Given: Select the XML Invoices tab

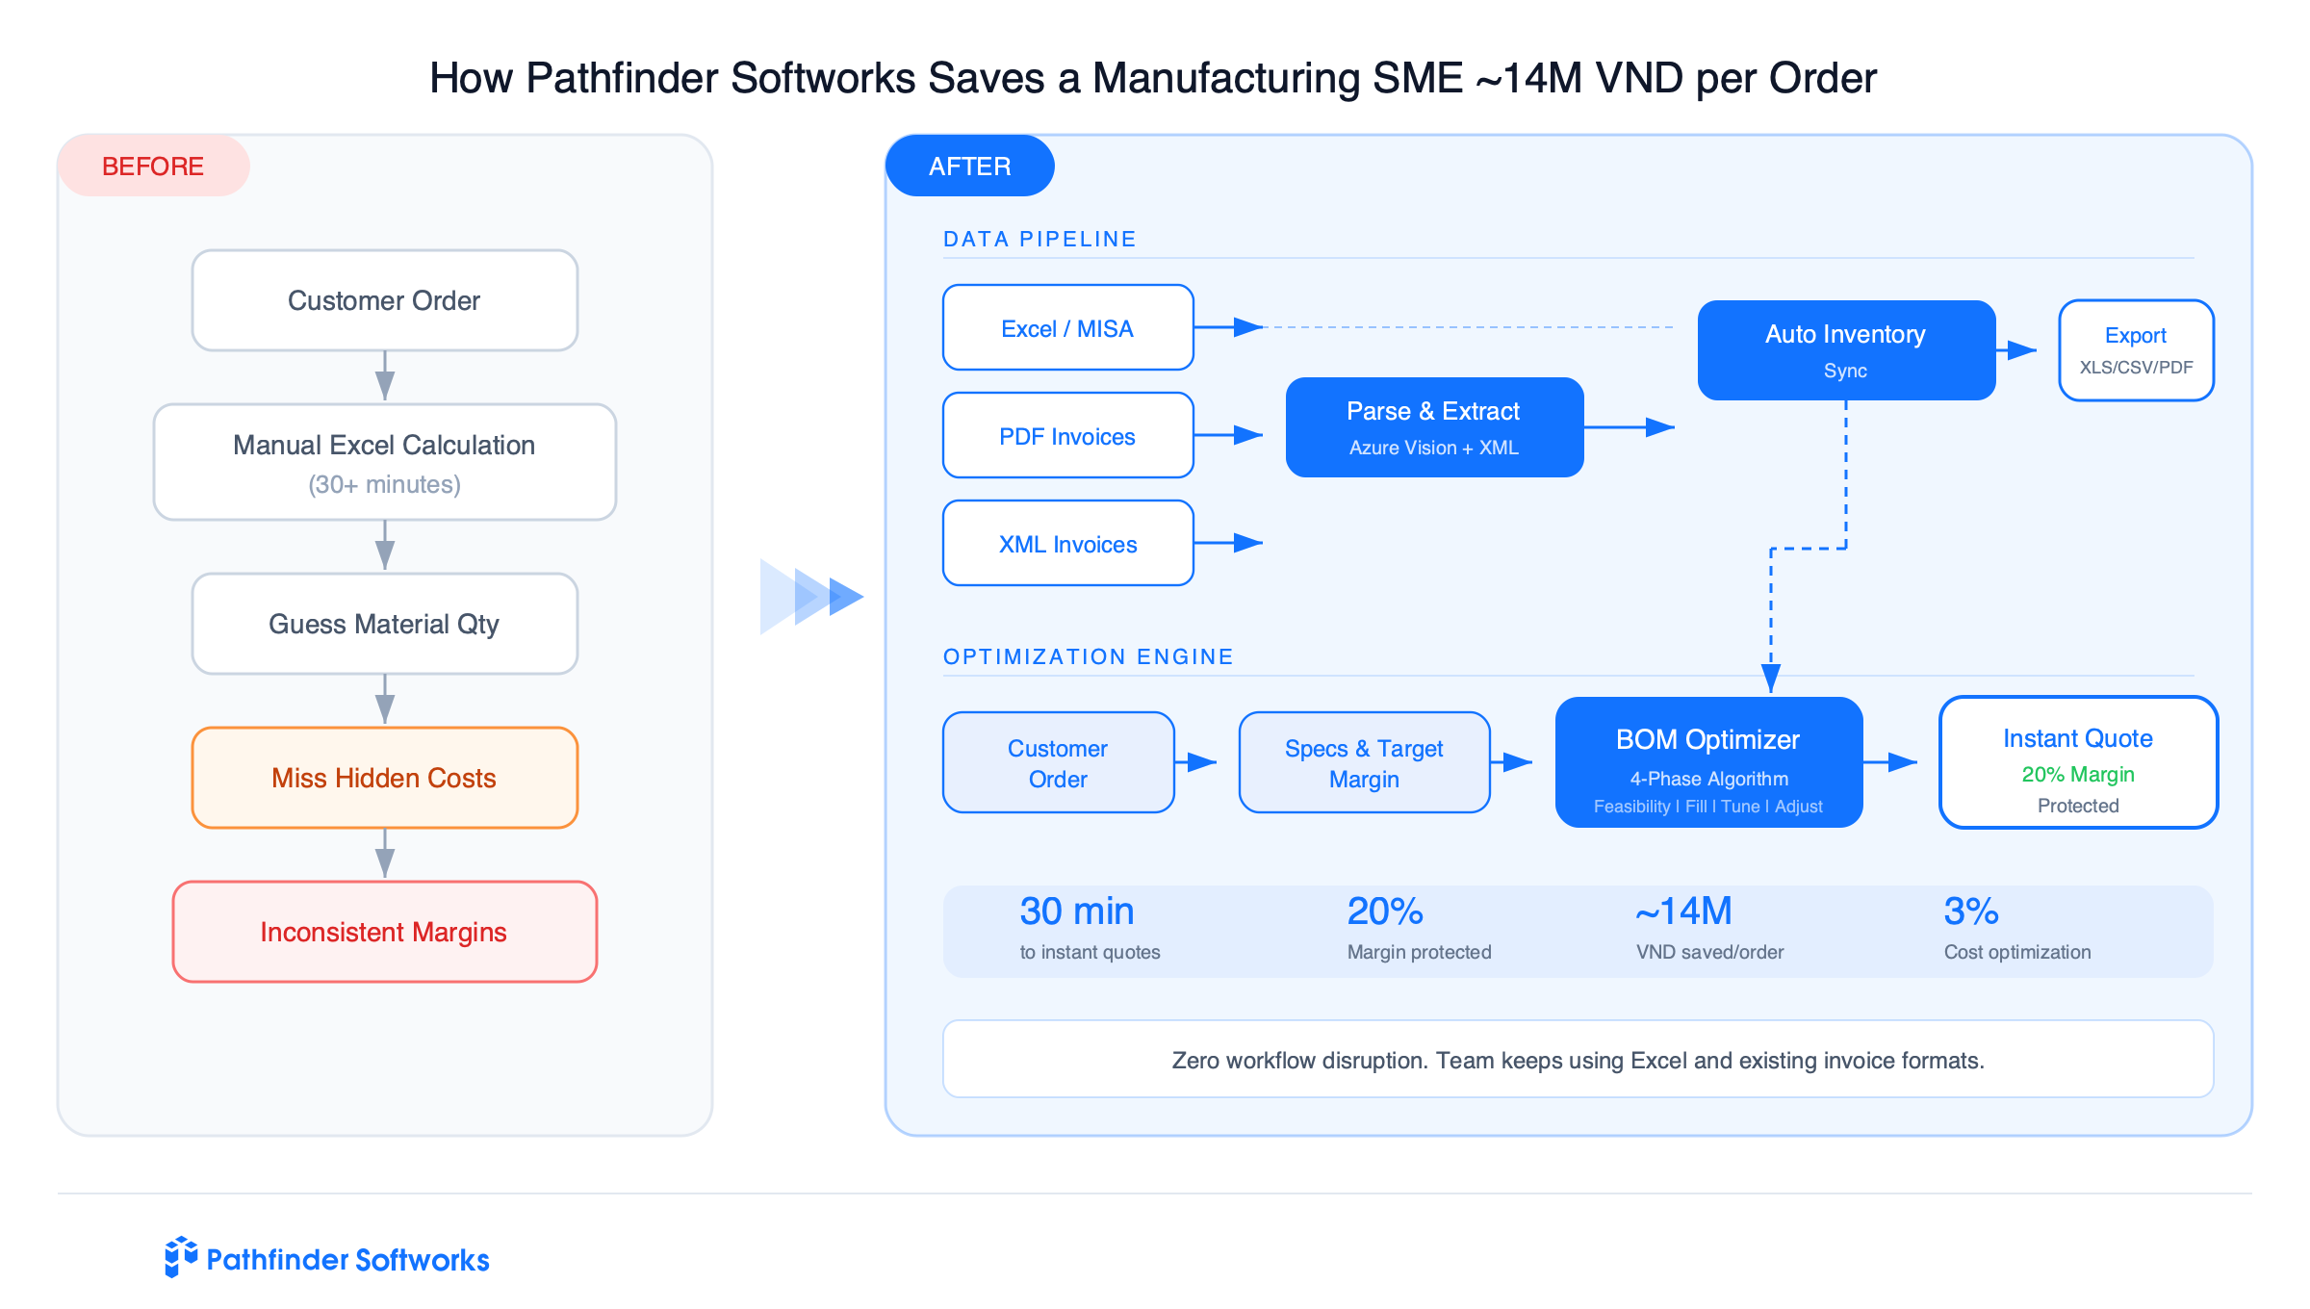Looking at the screenshot, I should (x=1067, y=543).
